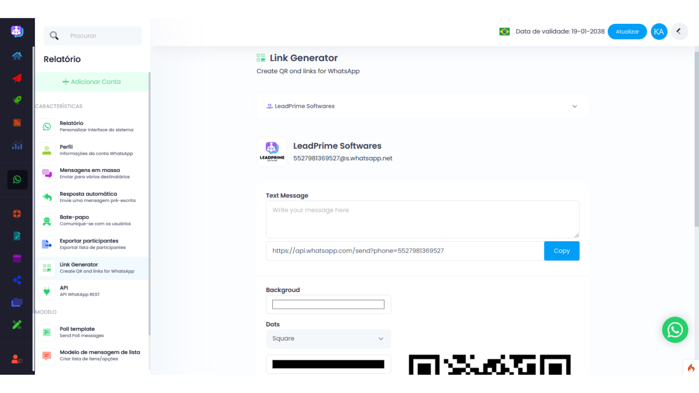Viewport: 699px width, 393px height.
Task: Open Mensagens em massa menu item
Action: coord(90,173)
